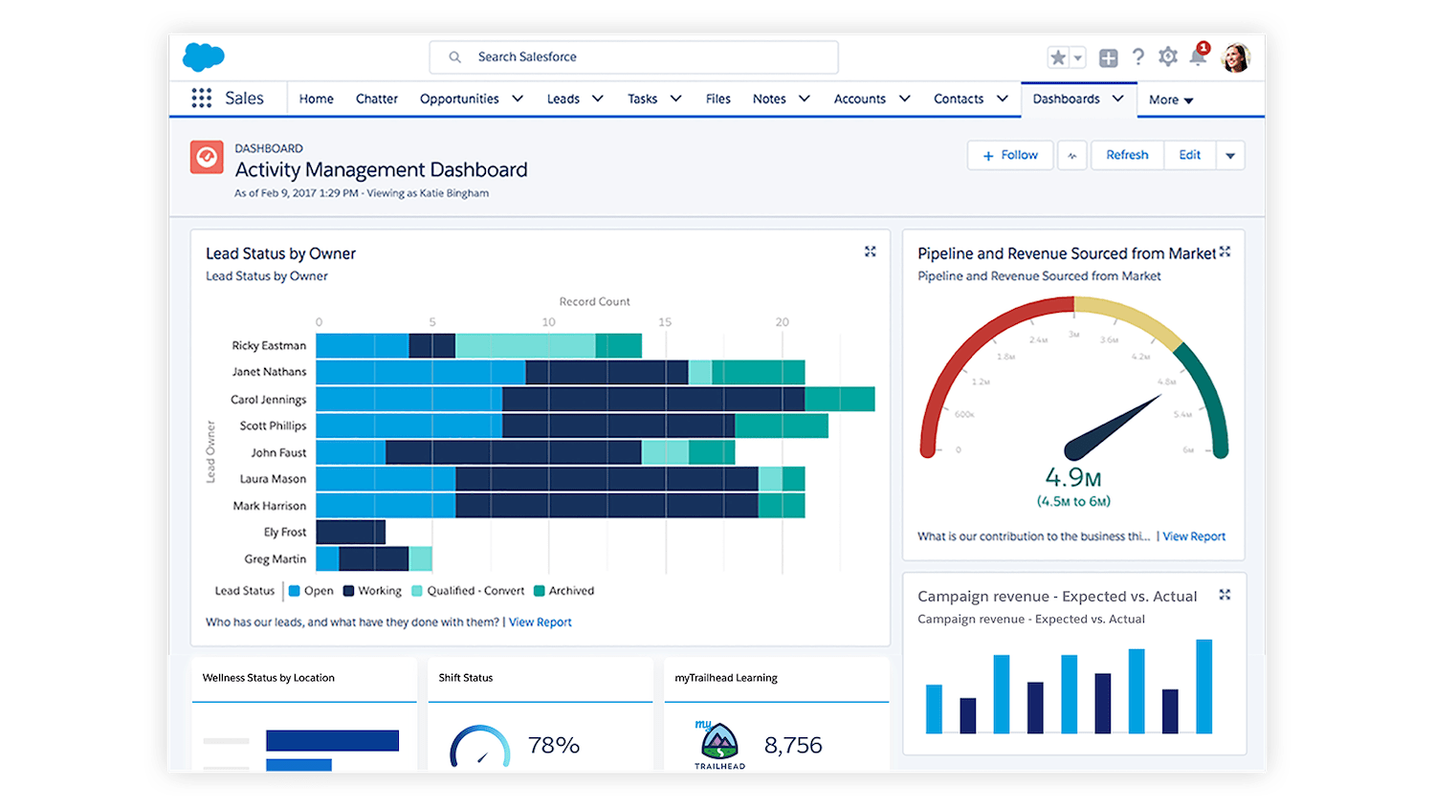Go to the Chatter tab
The image size is (1435, 807).
pos(376,98)
